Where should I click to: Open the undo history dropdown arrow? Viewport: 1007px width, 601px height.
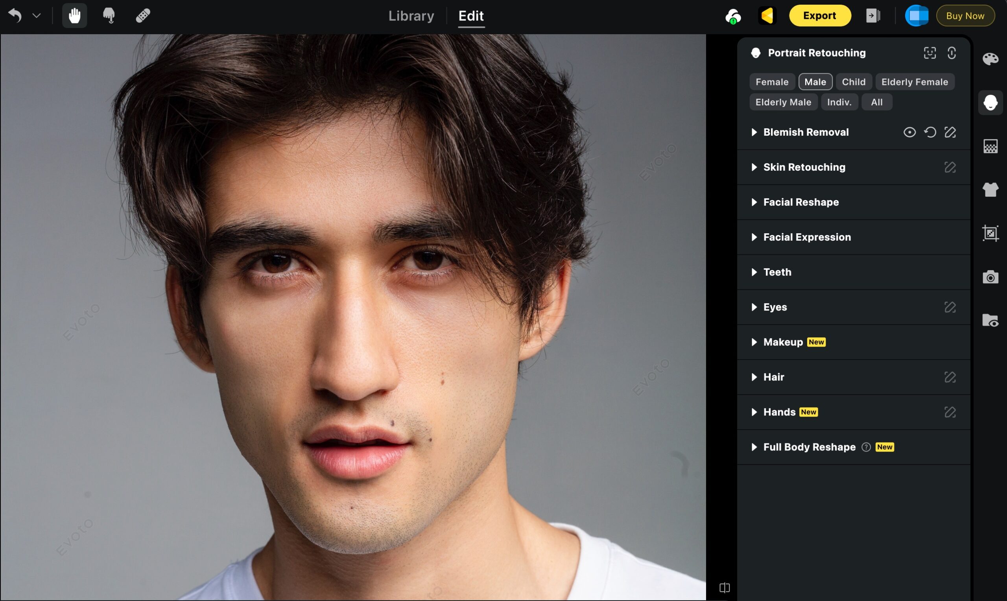pyautogui.click(x=37, y=16)
